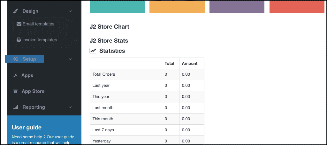Select the Total Orders row label
The width and height of the screenshot is (327, 145).
coord(104,74)
